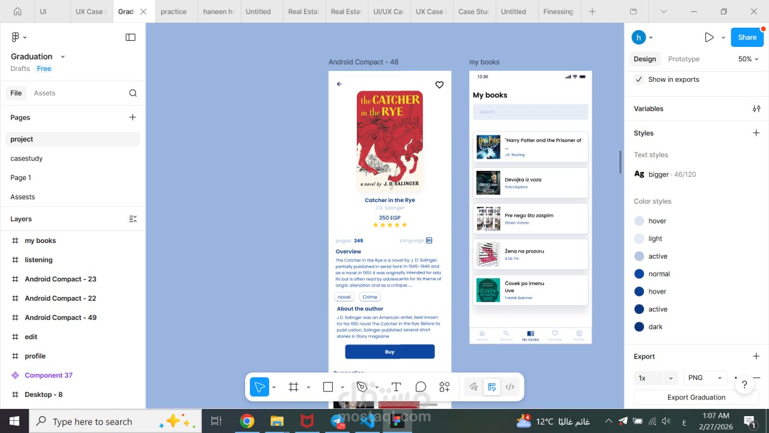Switch to Draw mode icon
Image resolution: width=769 pixels, height=433 pixels.
click(x=473, y=387)
